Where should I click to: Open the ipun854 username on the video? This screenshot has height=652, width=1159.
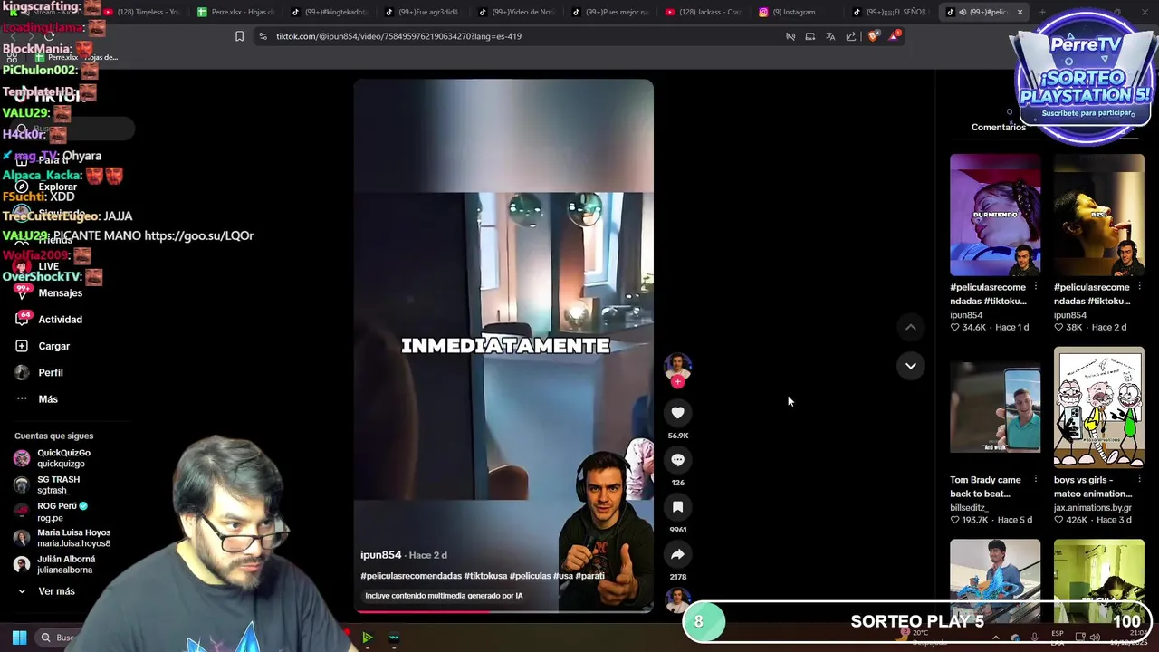380,555
